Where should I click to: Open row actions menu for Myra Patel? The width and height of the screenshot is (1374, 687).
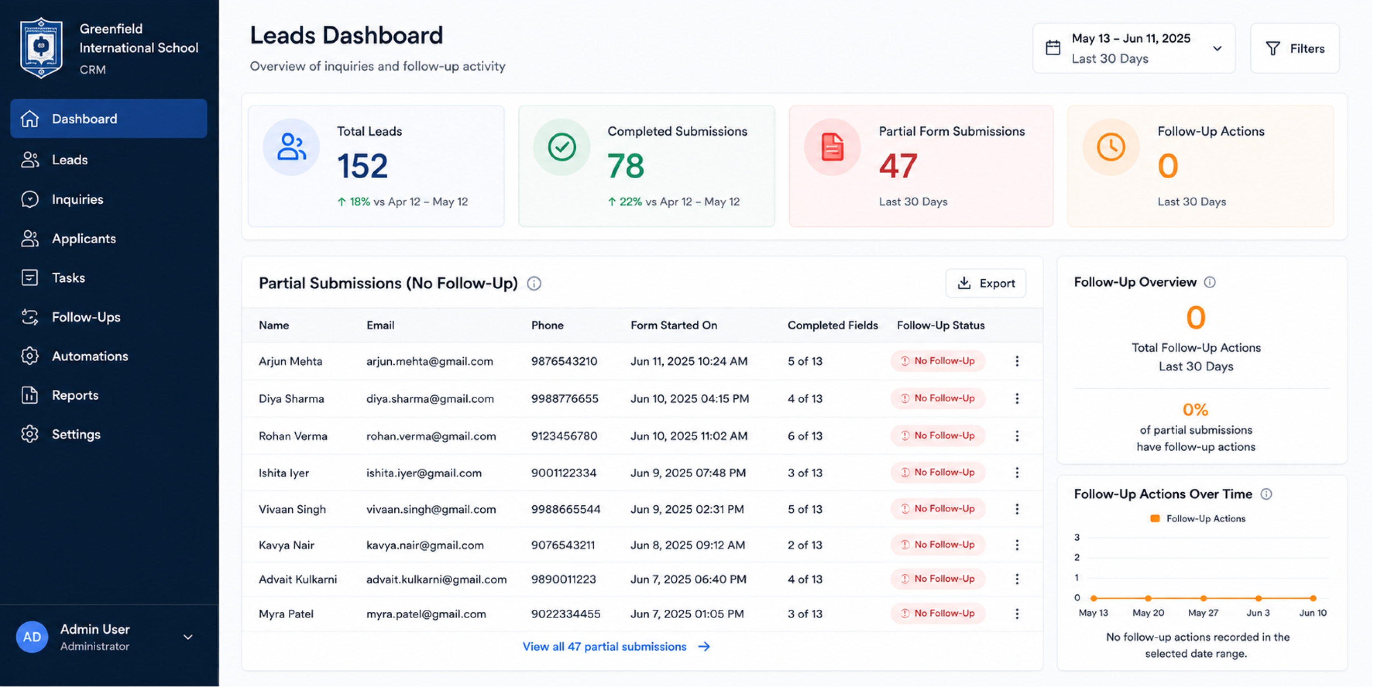click(x=1017, y=613)
